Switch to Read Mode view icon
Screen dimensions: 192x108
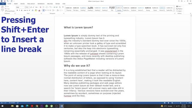(165, 103)
